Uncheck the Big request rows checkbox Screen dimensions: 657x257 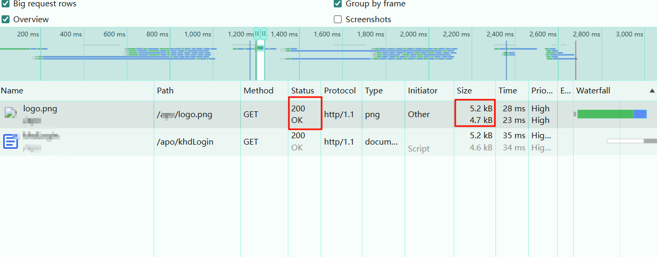6,4
